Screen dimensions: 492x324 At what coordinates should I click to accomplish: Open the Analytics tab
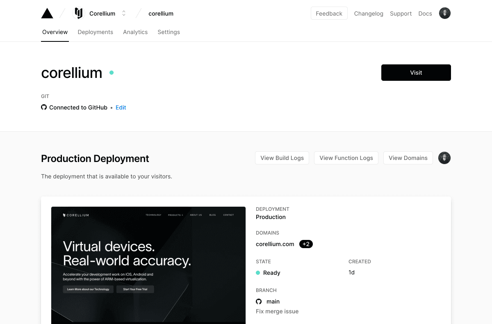[x=135, y=32]
